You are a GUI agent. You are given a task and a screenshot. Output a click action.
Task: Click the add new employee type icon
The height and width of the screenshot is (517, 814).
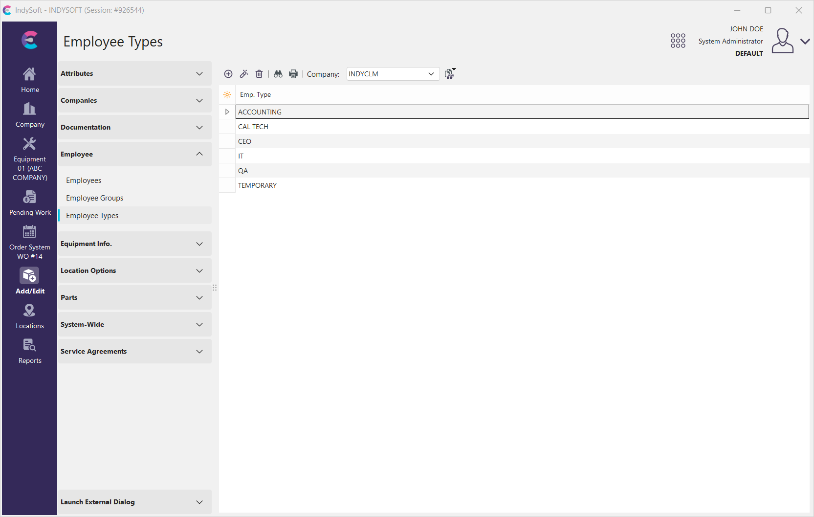click(x=228, y=74)
